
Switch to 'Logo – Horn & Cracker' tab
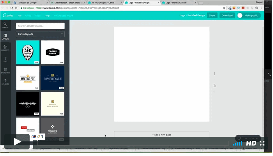click(179, 3)
